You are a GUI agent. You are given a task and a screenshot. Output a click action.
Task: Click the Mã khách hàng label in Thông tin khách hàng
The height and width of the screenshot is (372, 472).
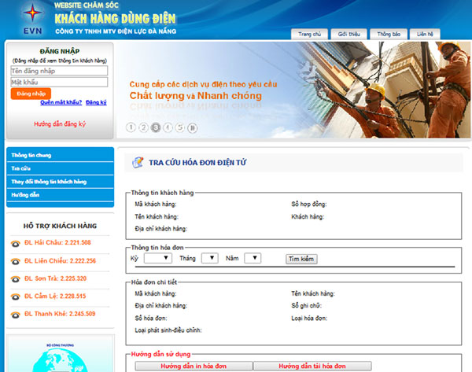(x=155, y=204)
